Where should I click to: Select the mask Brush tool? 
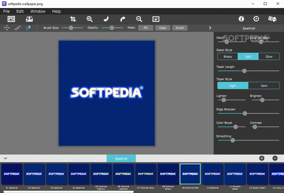pyautogui.click(x=18, y=28)
